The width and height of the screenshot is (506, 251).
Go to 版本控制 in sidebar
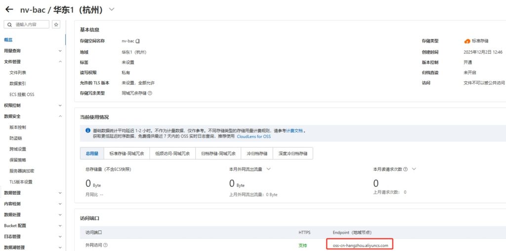(18, 127)
